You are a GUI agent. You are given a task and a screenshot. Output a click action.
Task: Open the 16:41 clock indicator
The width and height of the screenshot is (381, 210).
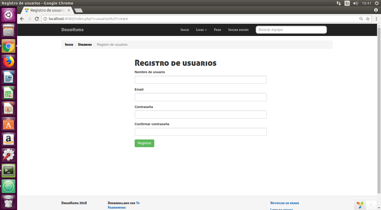pos(366,3)
